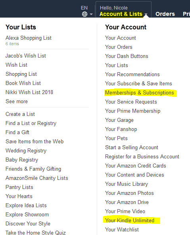The image size is (190, 235).
Task: Click the globe language icon
Action: [x=84, y=14]
